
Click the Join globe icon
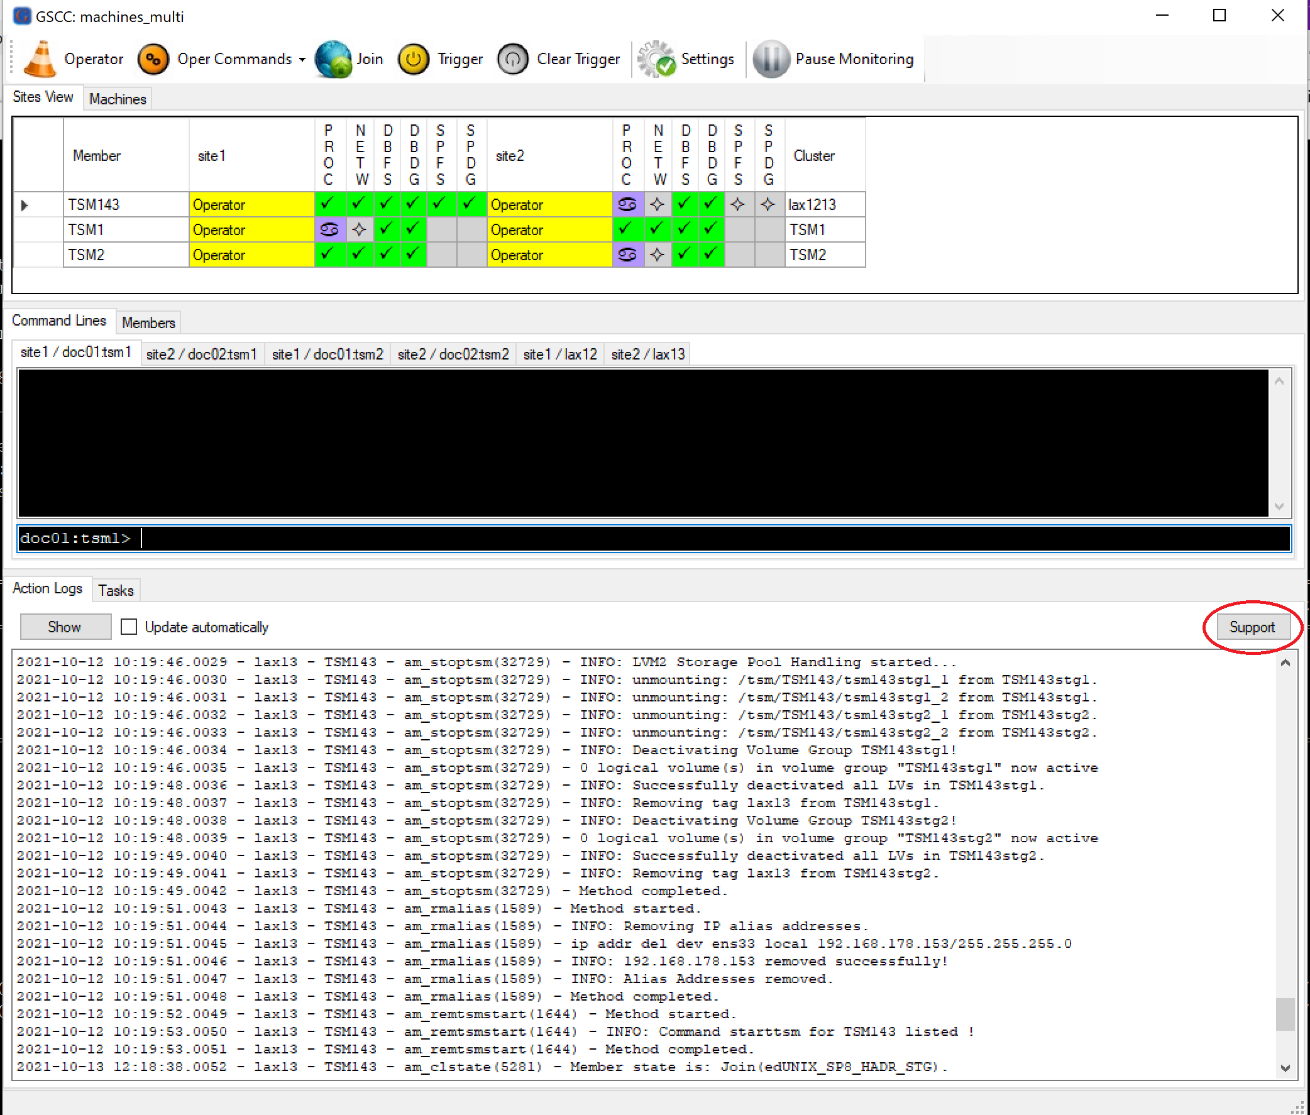(x=333, y=59)
